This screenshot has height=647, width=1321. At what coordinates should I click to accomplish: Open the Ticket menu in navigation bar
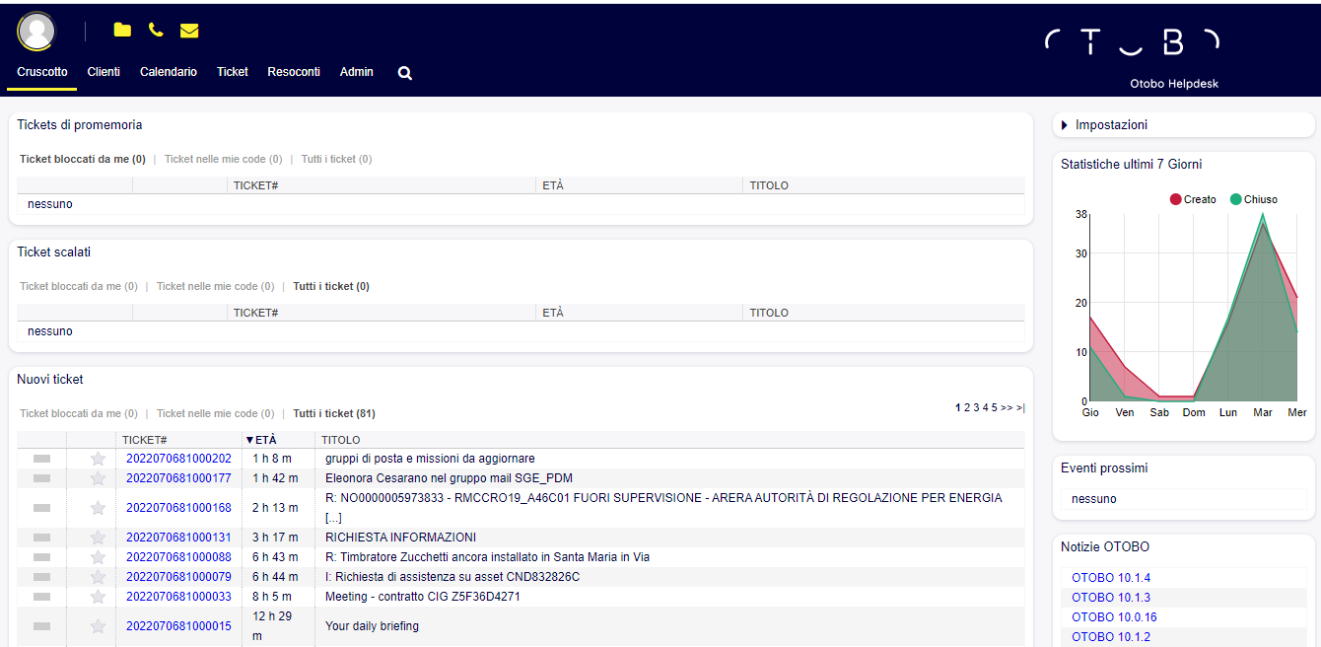coord(232,72)
